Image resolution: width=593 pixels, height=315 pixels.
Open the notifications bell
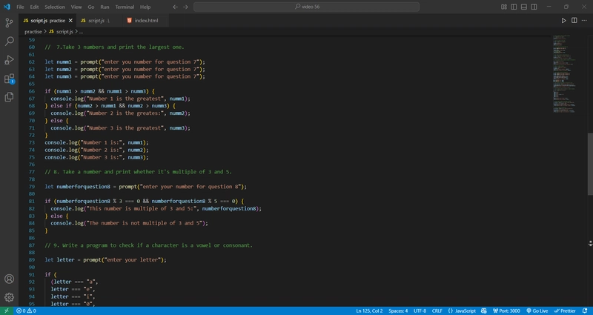[585, 311]
